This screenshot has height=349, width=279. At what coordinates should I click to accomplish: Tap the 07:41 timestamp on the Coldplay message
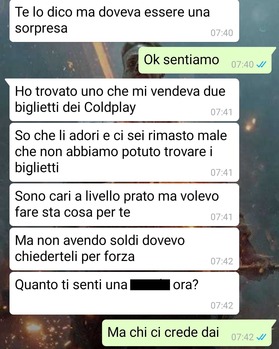[222, 112]
